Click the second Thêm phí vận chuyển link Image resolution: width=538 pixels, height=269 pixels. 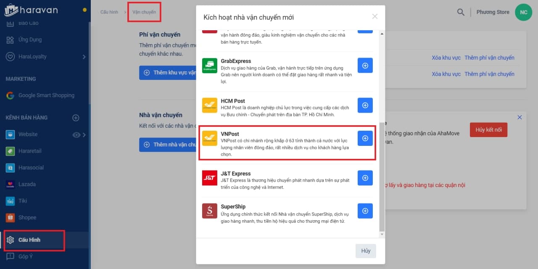click(x=489, y=74)
